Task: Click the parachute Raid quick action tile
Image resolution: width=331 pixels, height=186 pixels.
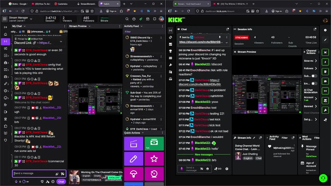Action: tap(133, 174)
